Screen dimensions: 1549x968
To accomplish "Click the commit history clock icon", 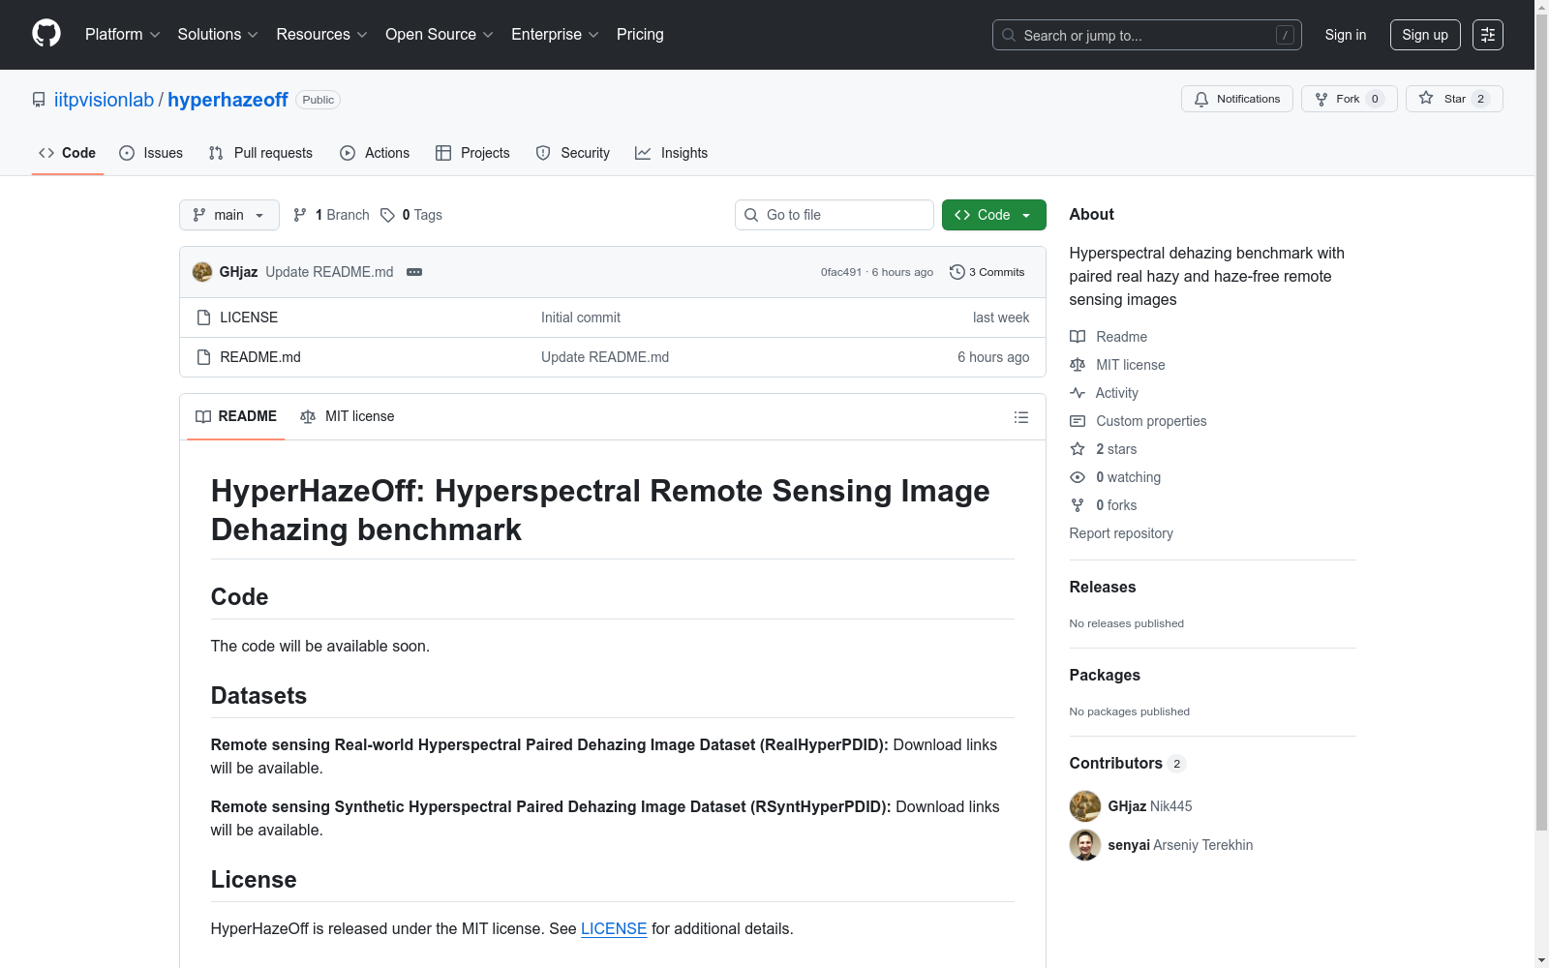I will (957, 272).
